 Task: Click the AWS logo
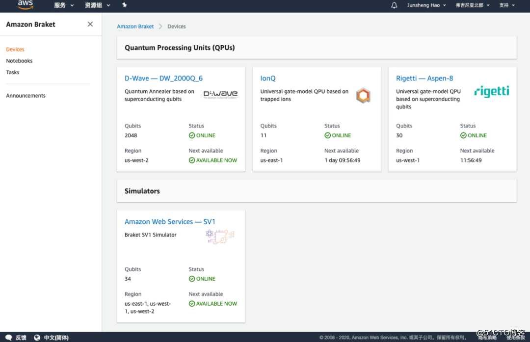tap(26, 5)
